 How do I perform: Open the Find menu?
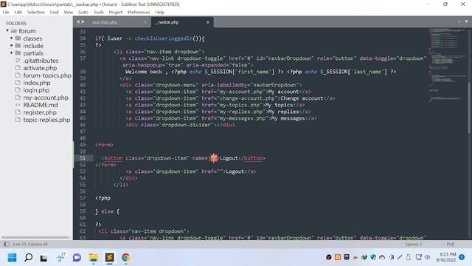54,12
